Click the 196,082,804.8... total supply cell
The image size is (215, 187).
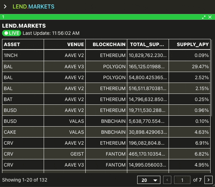148,143
